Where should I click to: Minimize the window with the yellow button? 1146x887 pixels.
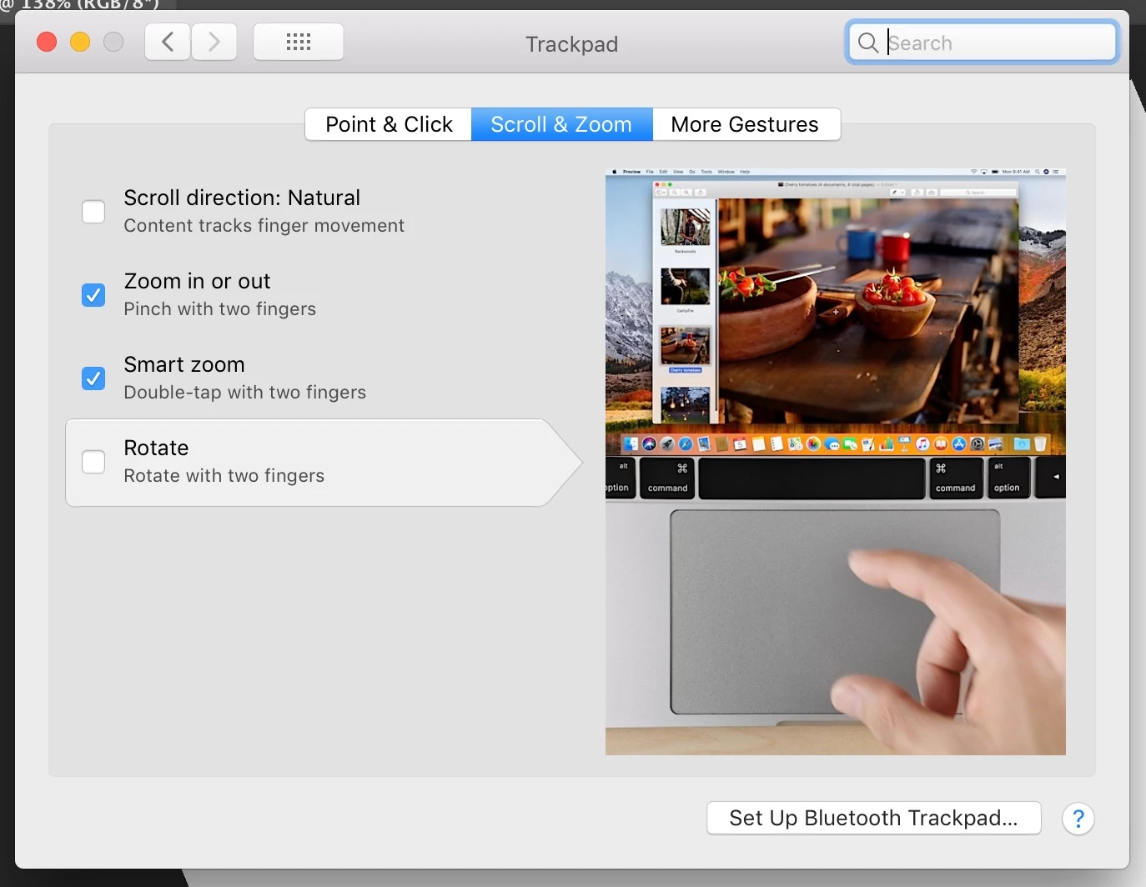[x=80, y=42]
